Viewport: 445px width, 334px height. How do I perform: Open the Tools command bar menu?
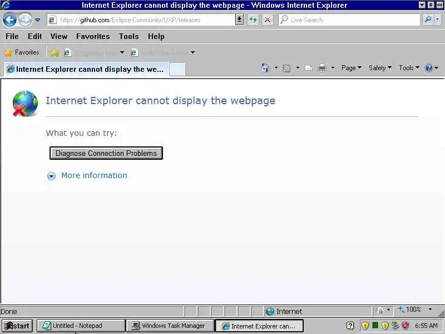[409, 68]
